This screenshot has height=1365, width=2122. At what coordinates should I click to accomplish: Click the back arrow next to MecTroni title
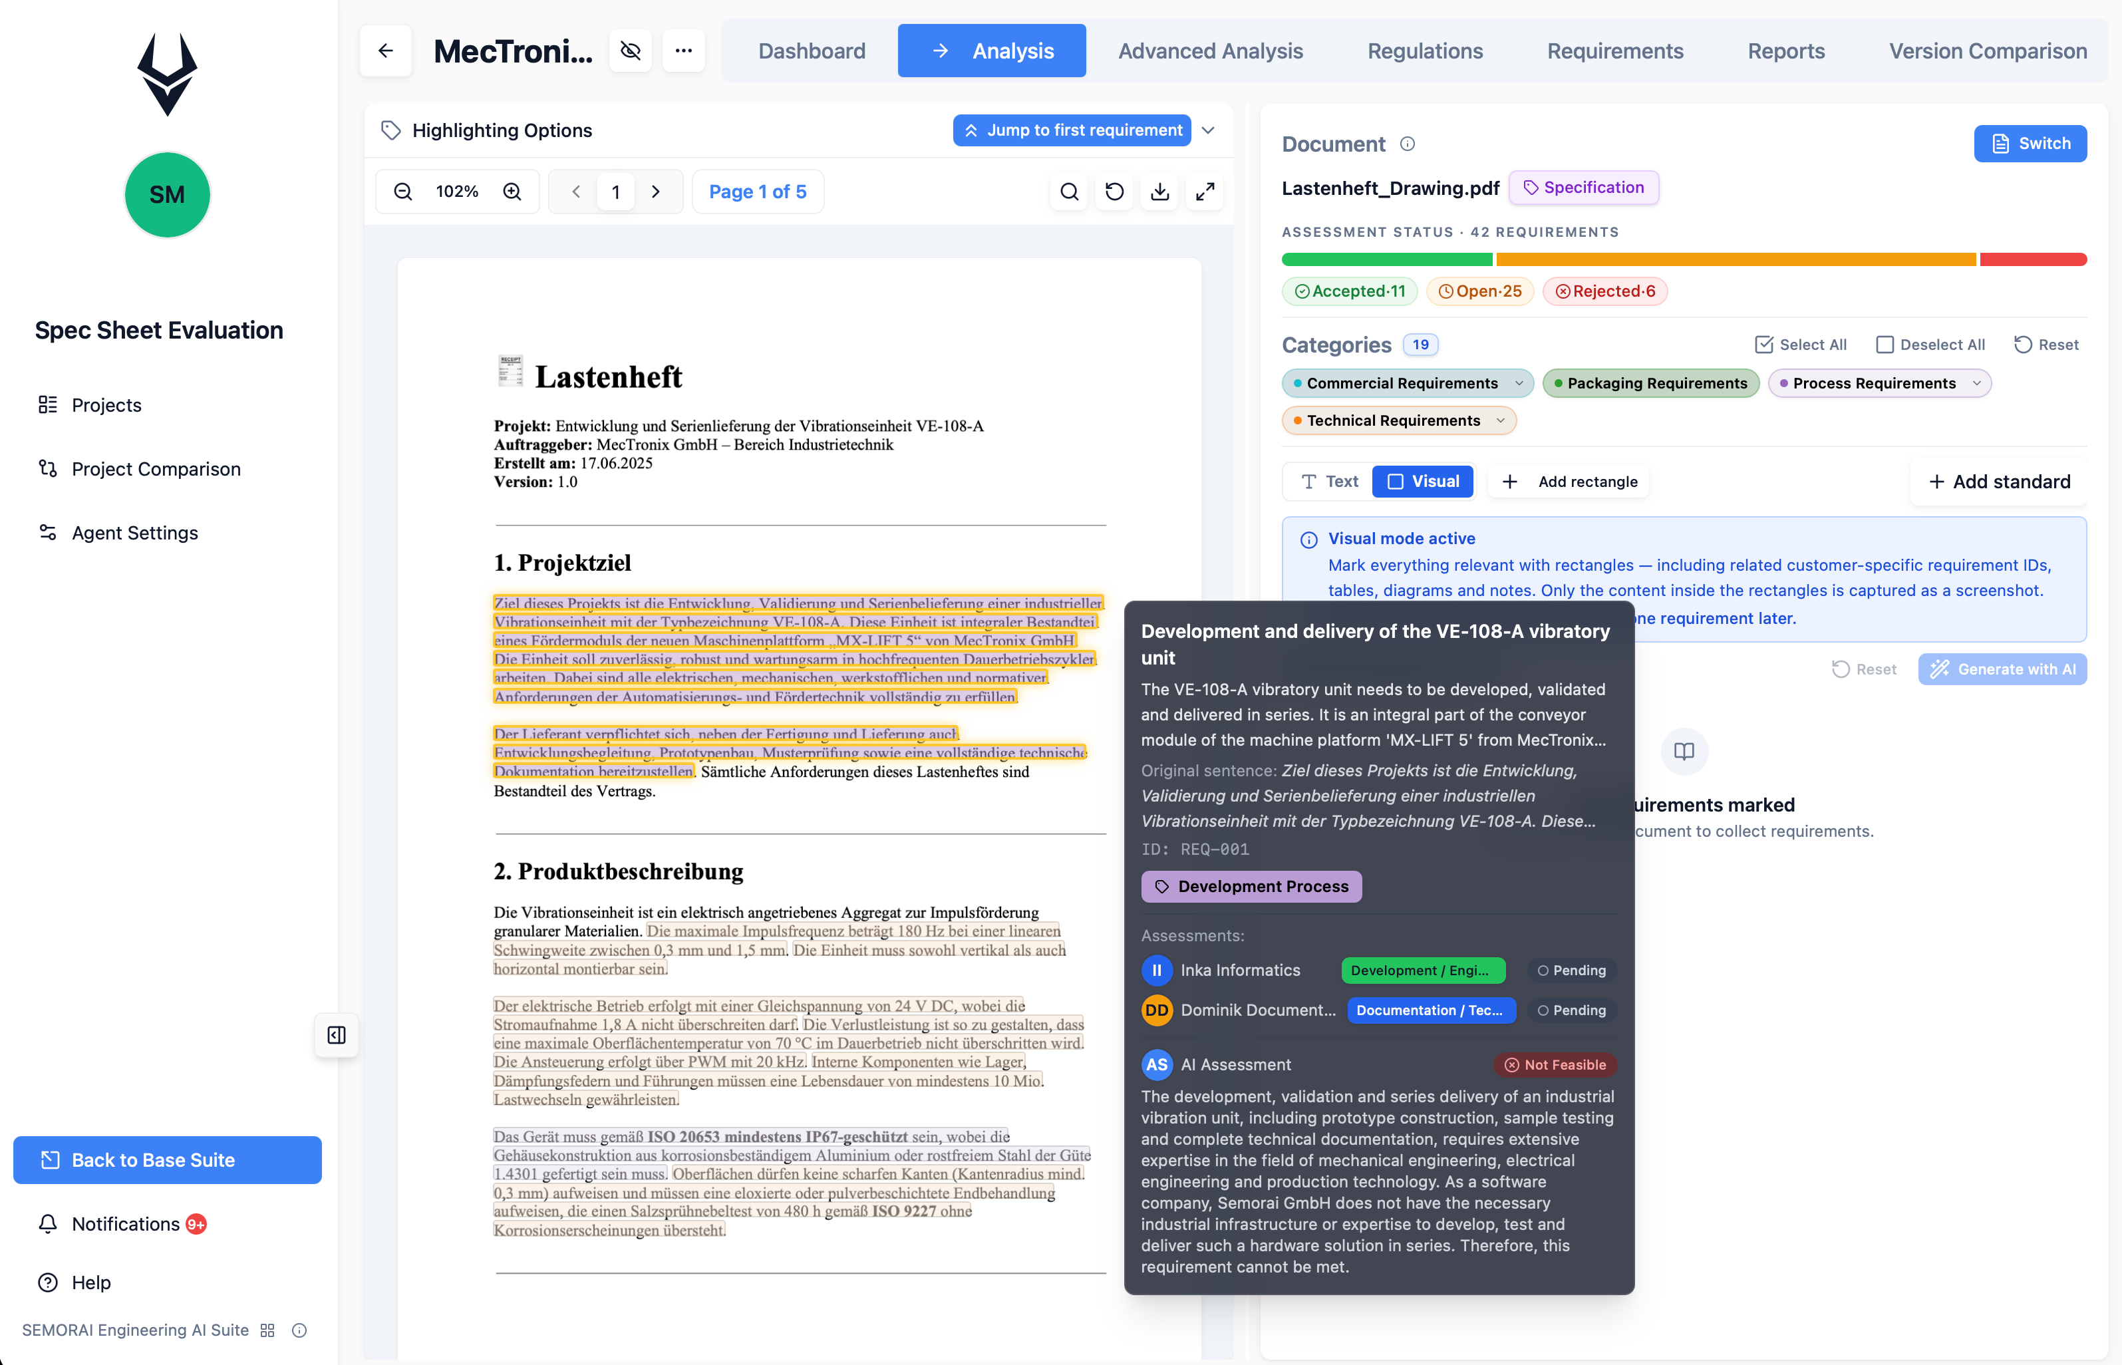(386, 51)
